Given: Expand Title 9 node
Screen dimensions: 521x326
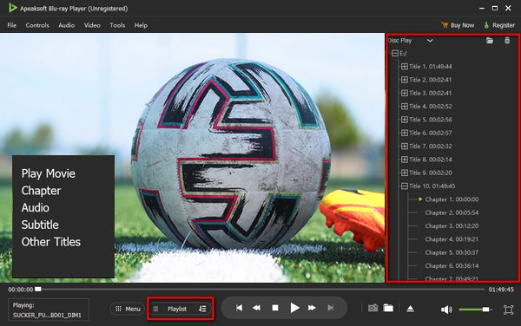Looking at the screenshot, I should (405, 173).
